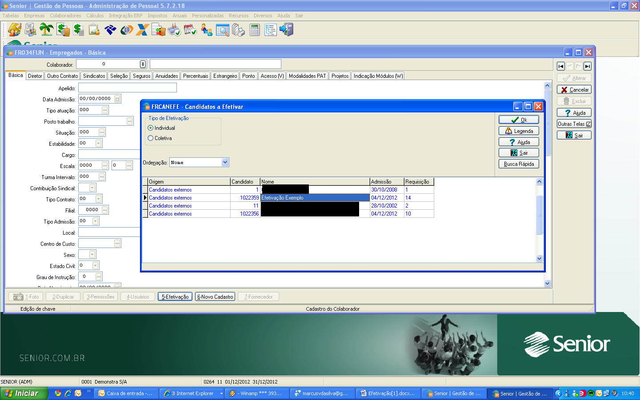This screenshot has width=640, height=400.
Task: Jump to last record using navigation arrow
Action: pyautogui.click(x=588, y=66)
